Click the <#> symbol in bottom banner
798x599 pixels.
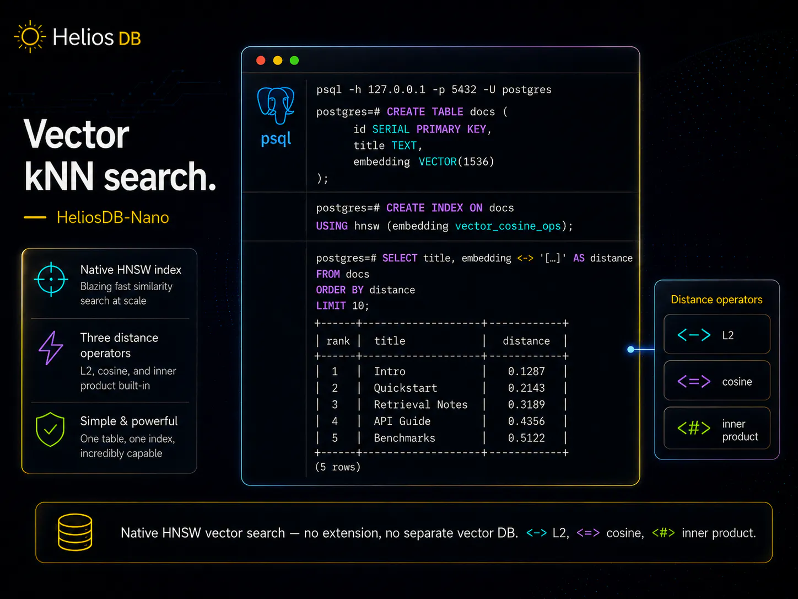(664, 533)
